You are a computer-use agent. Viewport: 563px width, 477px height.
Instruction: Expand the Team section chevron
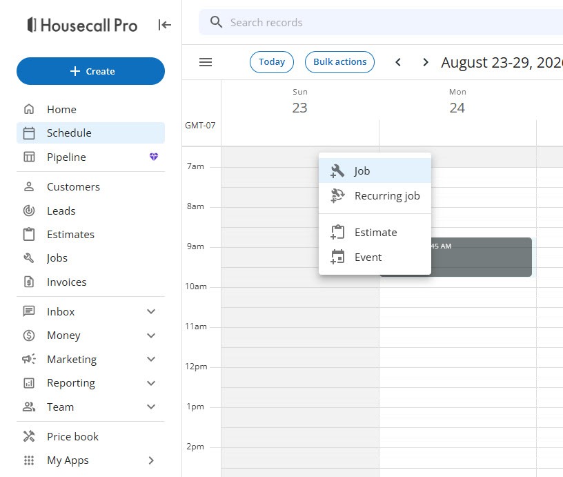pos(151,407)
